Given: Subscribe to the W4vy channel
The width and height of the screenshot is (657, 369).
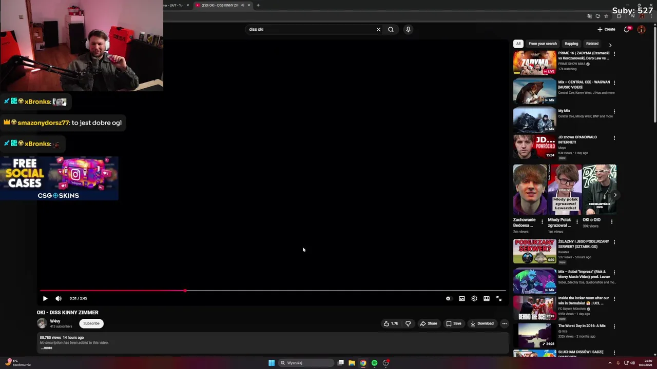Looking at the screenshot, I should 91,323.
